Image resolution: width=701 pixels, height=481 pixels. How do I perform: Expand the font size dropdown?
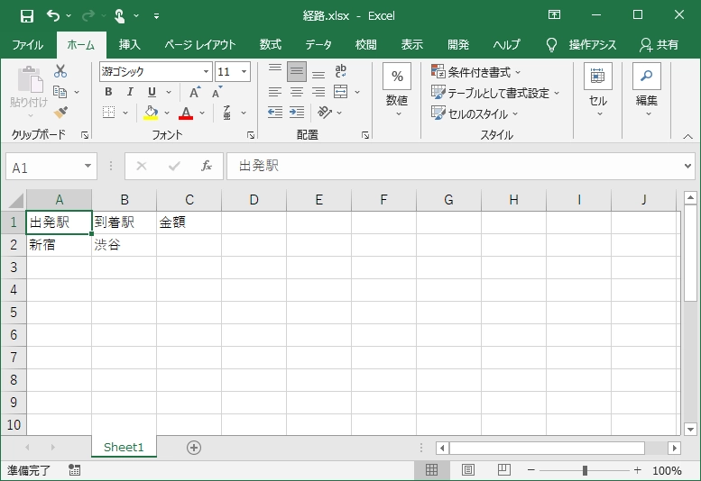244,71
